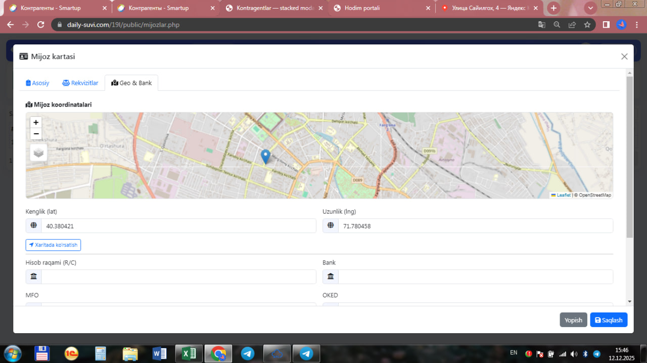Click the Yopish button
The height and width of the screenshot is (363, 647).
573,320
